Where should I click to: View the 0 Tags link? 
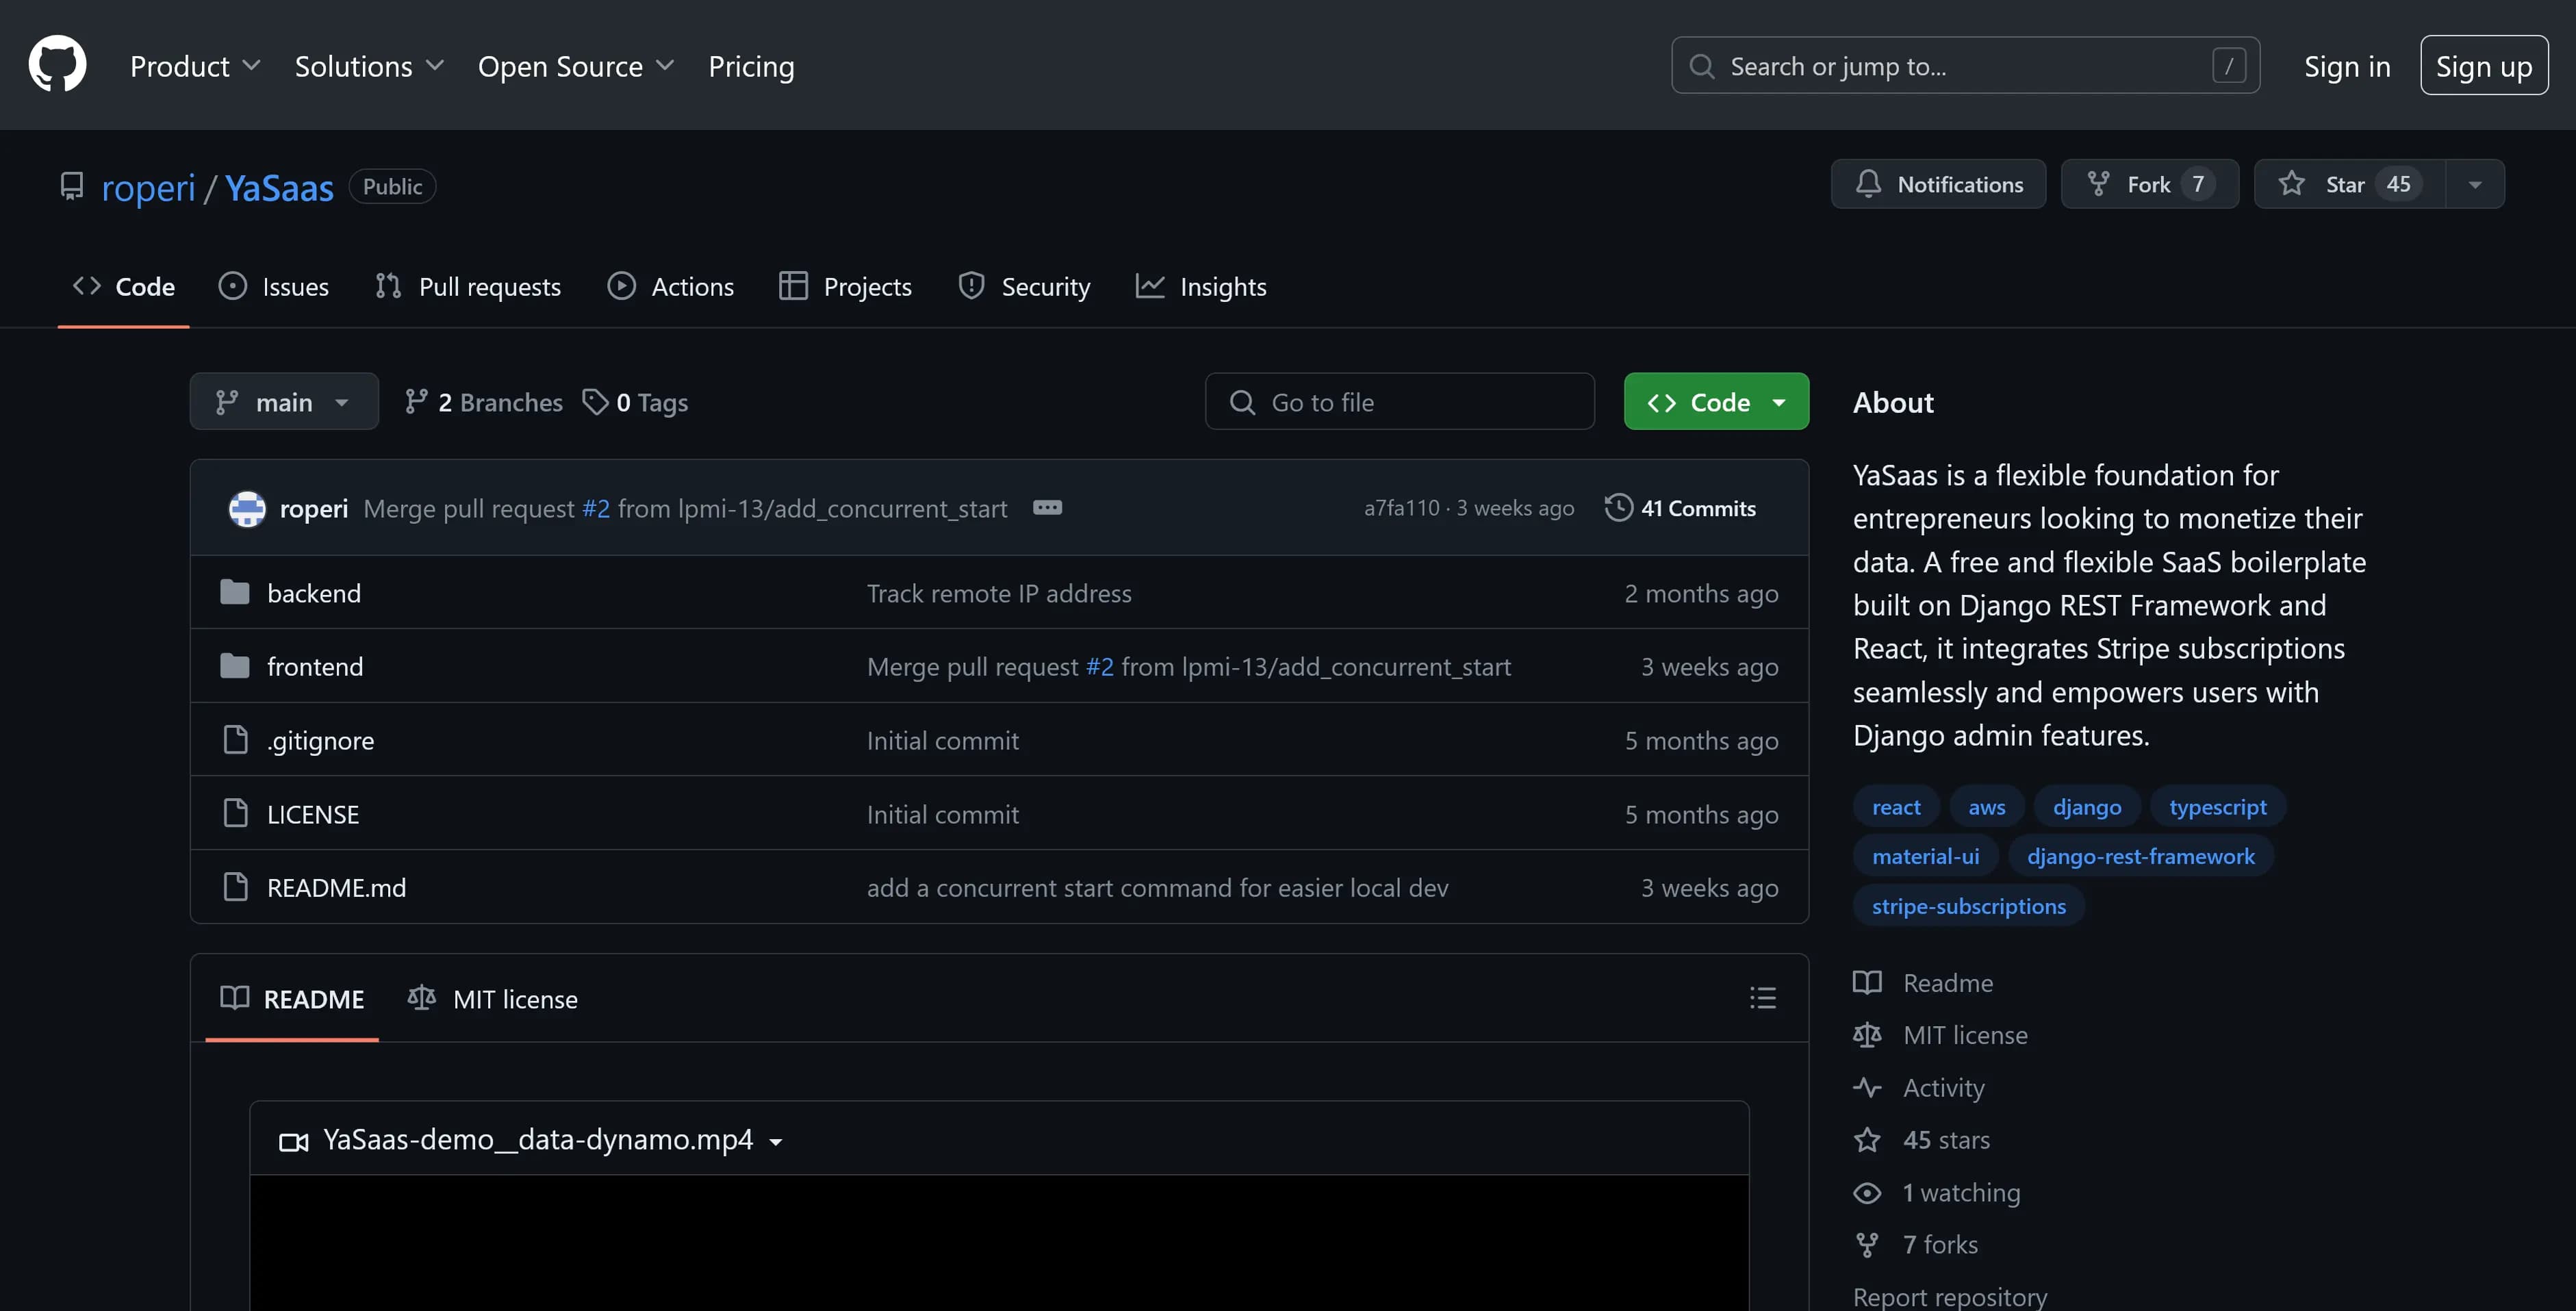click(x=636, y=402)
